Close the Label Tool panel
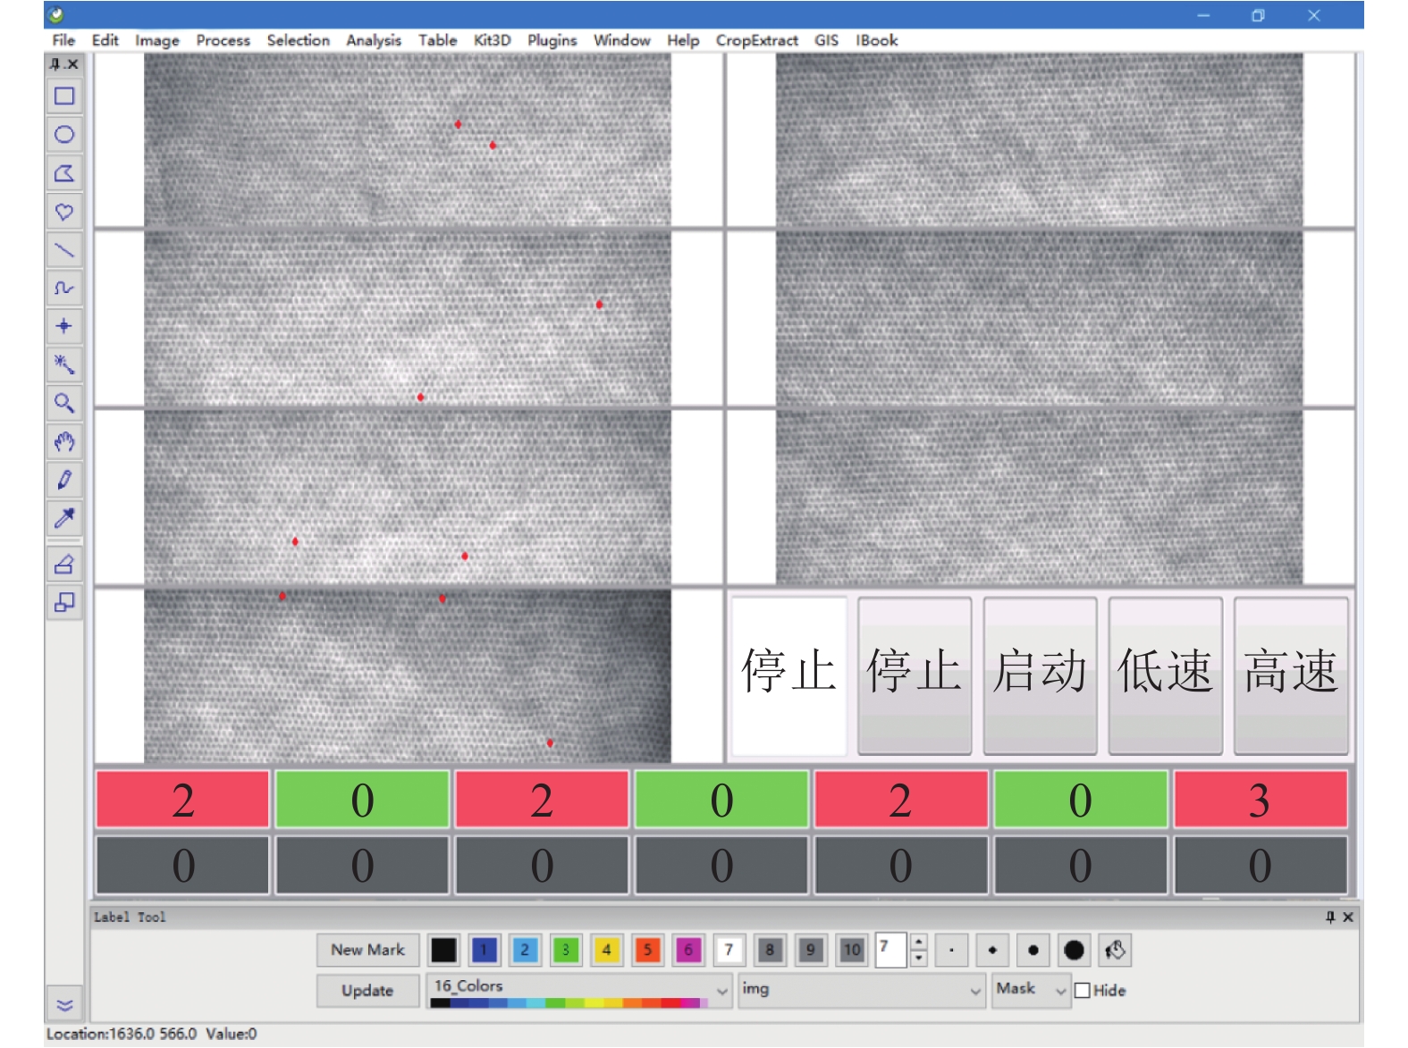 pyautogui.click(x=1348, y=917)
